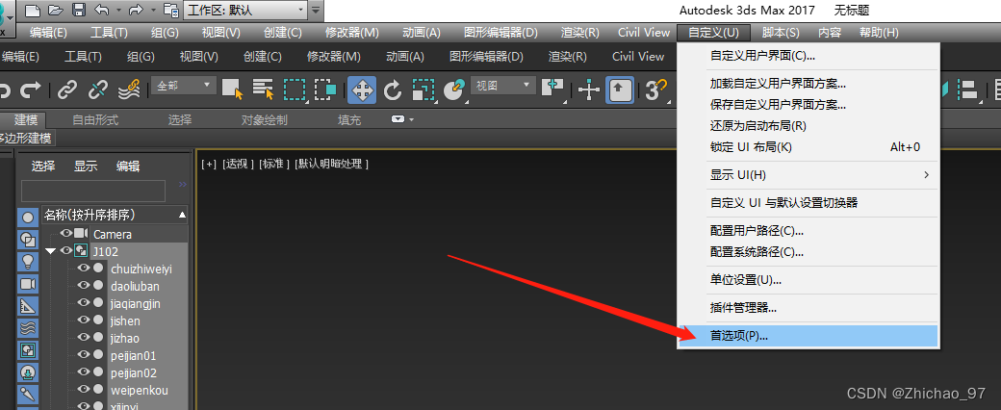Undo using the quick access toolbar arrow

[x=101, y=10]
